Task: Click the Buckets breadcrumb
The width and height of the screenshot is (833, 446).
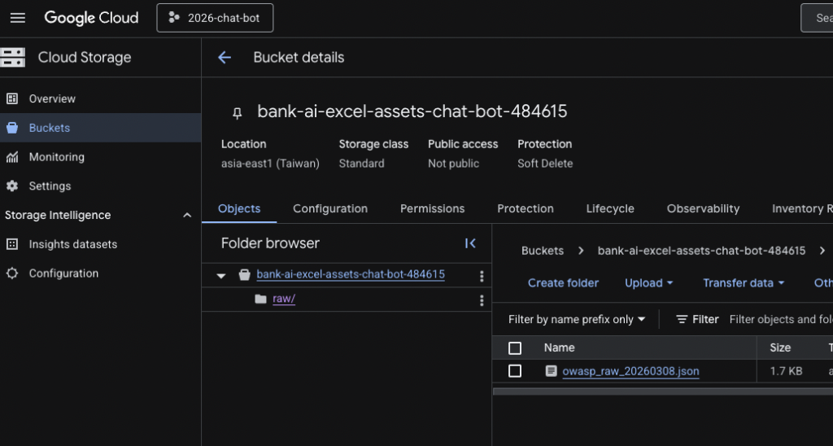Action: click(x=543, y=251)
